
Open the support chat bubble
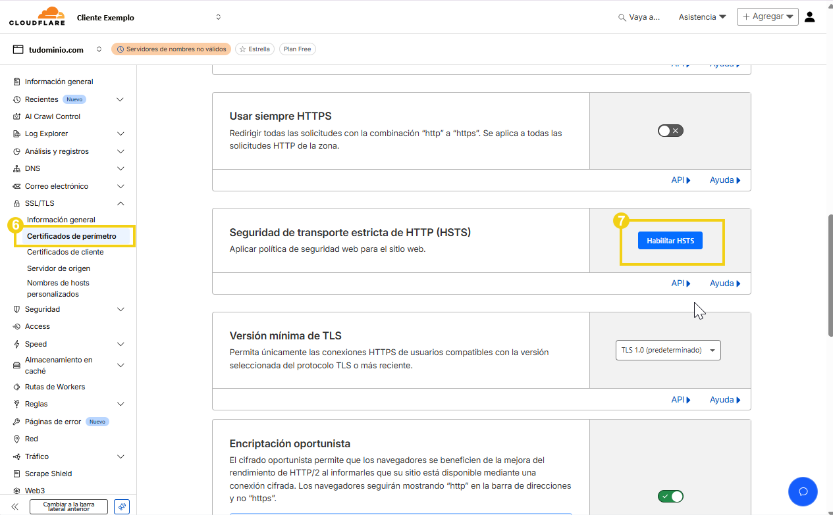(803, 491)
